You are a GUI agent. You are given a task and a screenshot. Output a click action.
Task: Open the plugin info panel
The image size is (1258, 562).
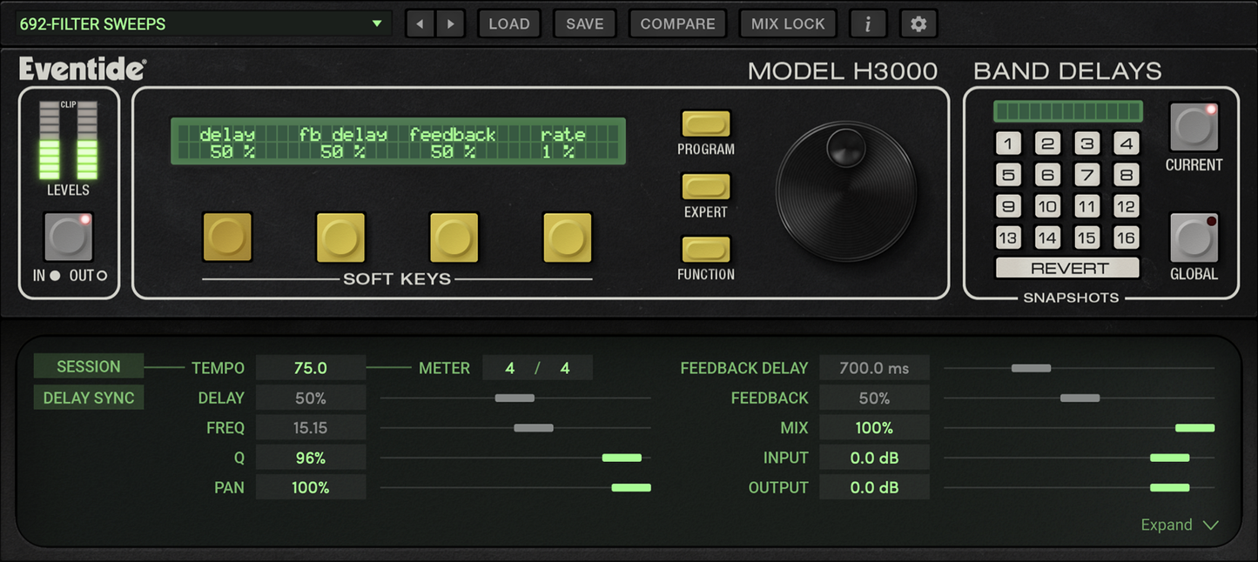[x=868, y=23]
